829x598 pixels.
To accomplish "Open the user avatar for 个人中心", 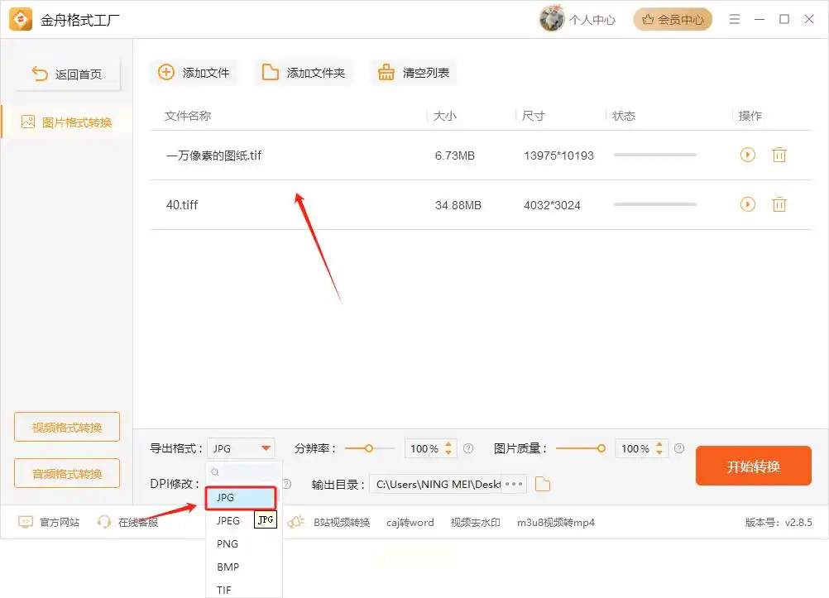I will point(552,19).
